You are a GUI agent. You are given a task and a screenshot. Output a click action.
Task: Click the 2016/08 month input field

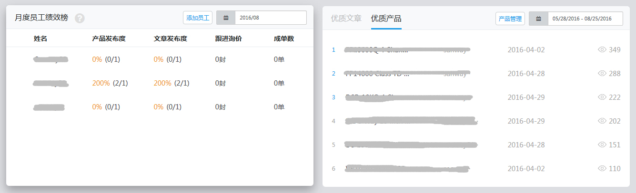(x=271, y=18)
